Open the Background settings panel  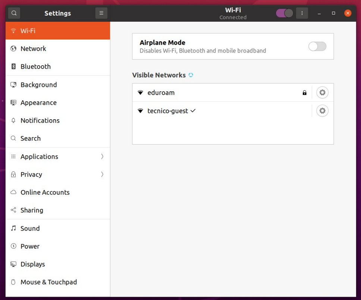[x=58, y=85]
